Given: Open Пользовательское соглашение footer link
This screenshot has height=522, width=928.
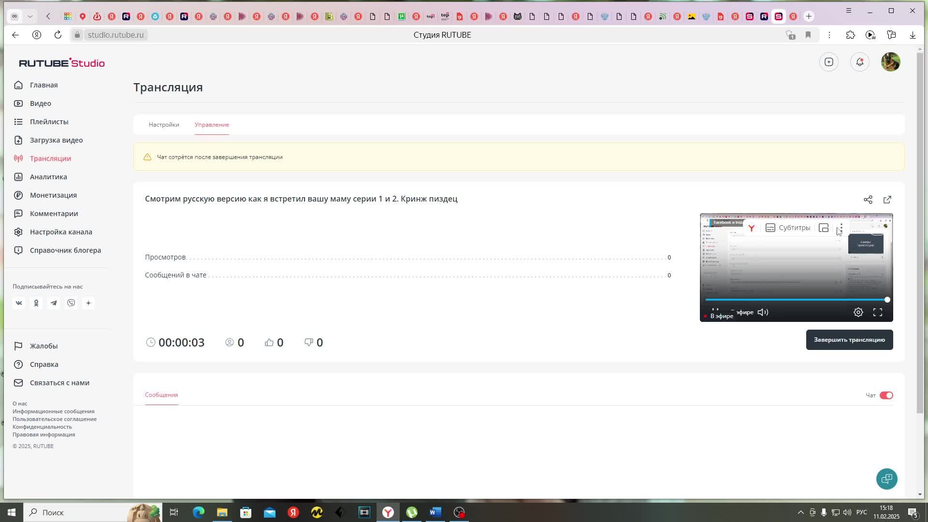Looking at the screenshot, I should coord(55,419).
